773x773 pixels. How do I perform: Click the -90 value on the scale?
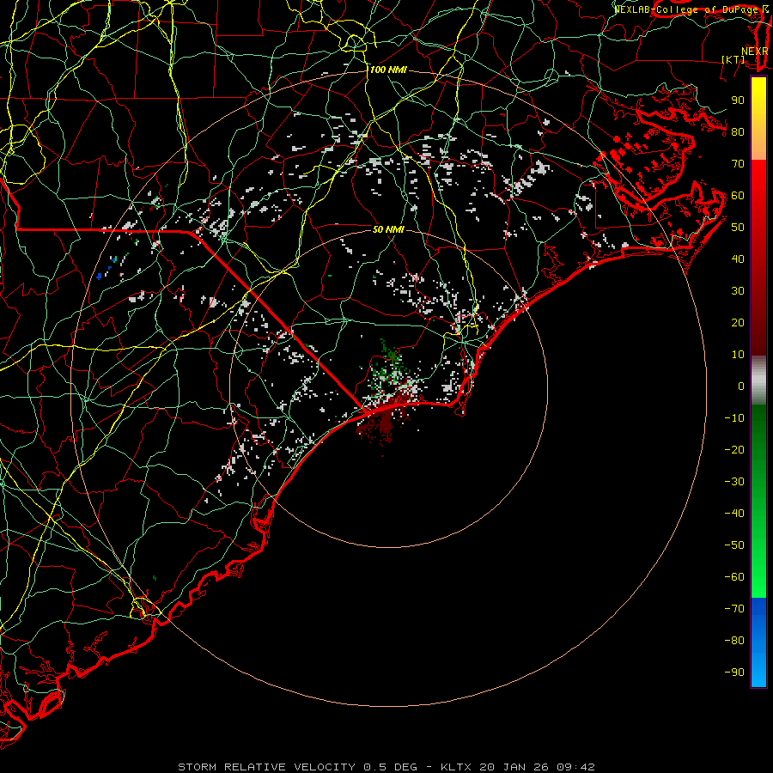pyautogui.click(x=734, y=673)
